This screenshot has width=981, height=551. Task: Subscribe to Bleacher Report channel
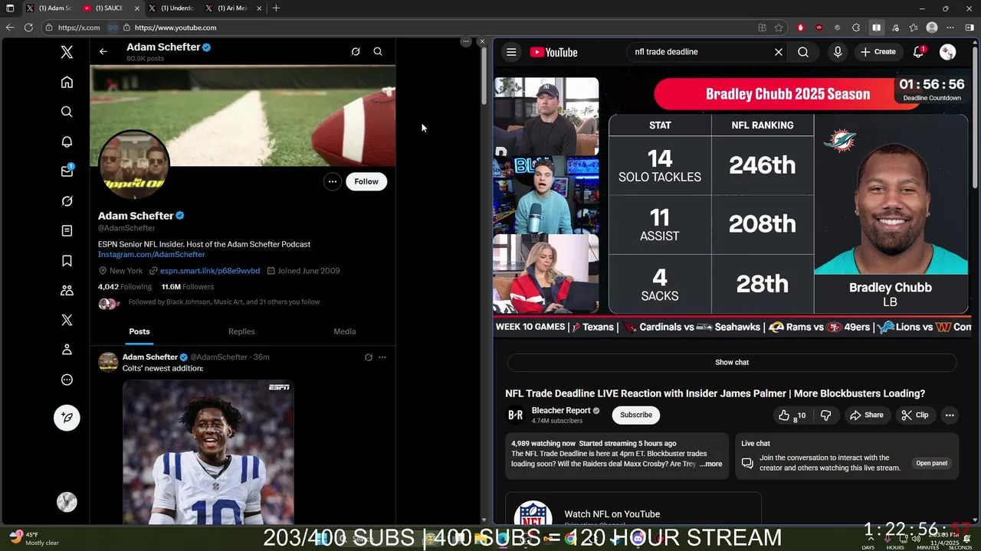pos(636,415)
